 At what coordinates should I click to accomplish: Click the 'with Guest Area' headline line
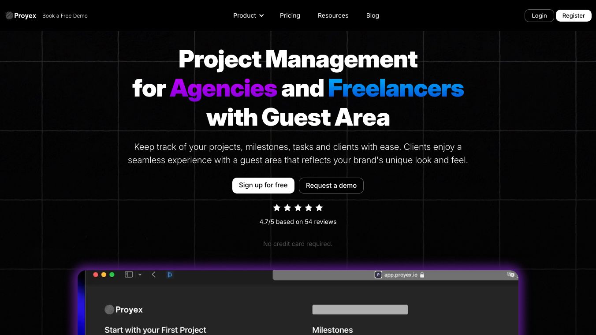tap(298, 117)
